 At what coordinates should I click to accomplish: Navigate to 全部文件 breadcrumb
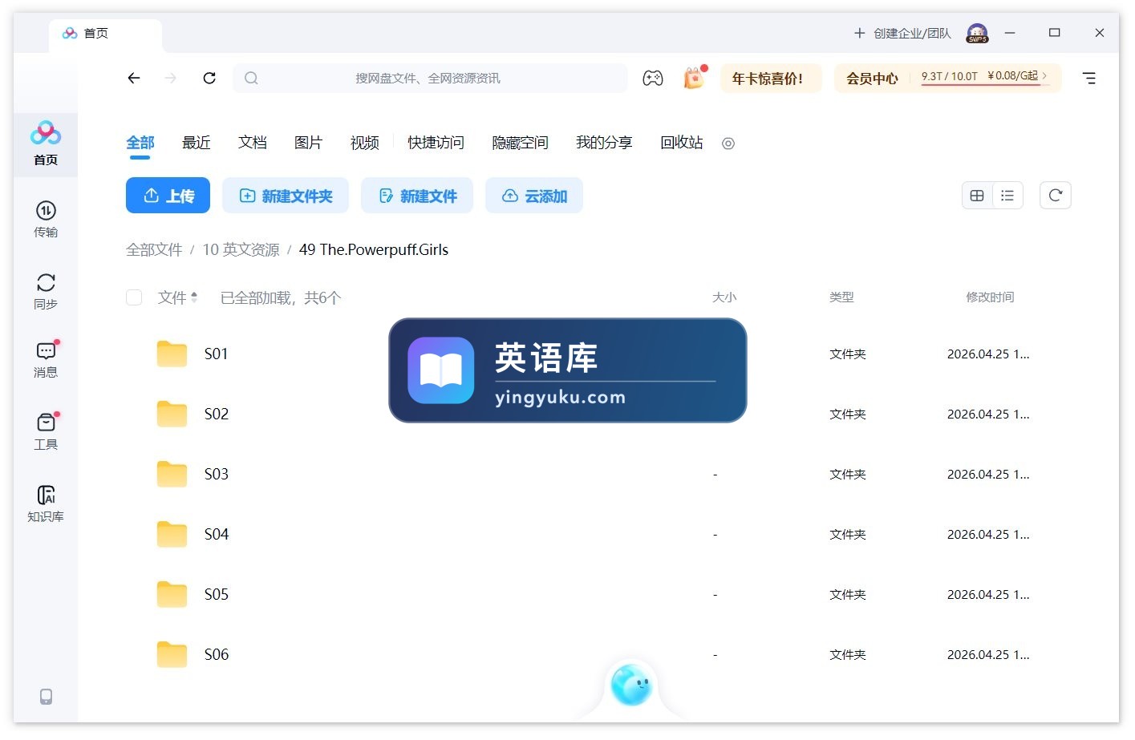click(x=154, y=249)
